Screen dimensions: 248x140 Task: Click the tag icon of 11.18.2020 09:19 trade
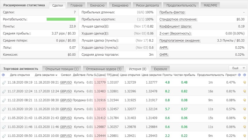pyautogui.click(x=4, y=83)
